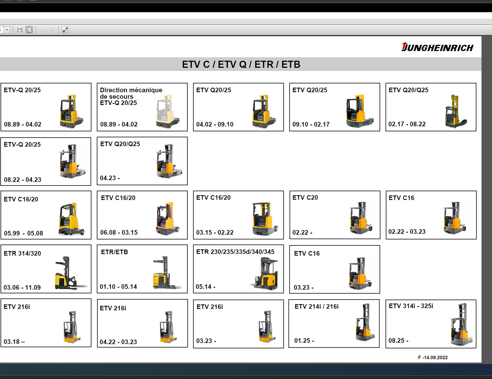
Task: Open ETV C16/20 06.08 - 03.15 card
Action: [142, 215]
